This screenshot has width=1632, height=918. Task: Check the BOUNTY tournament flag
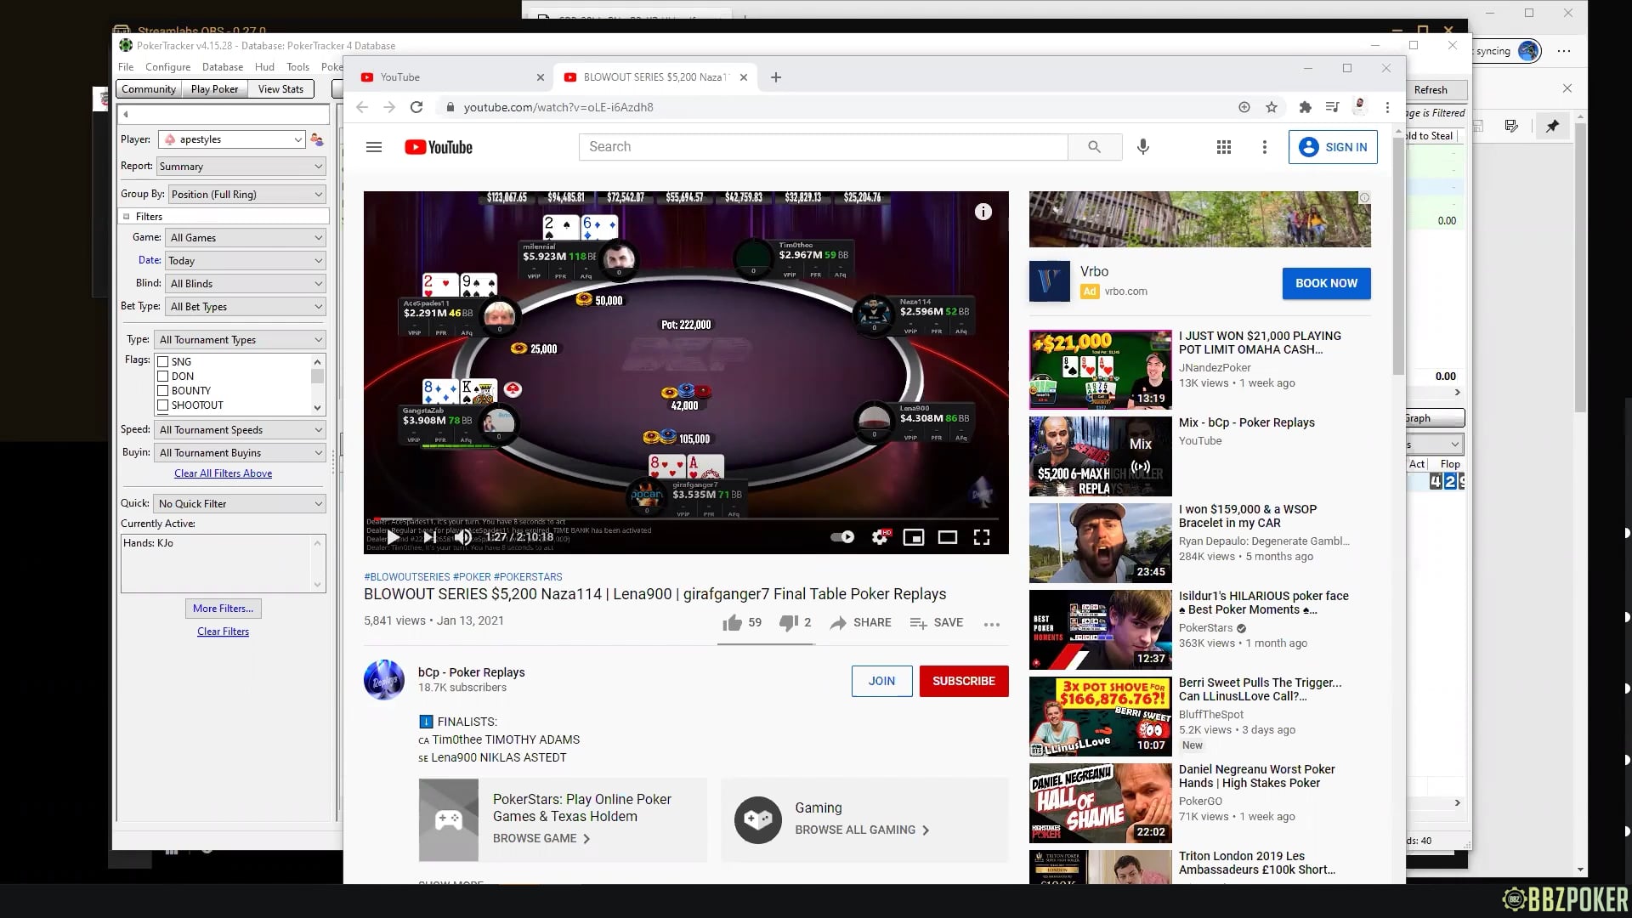(x=163, y=390)
